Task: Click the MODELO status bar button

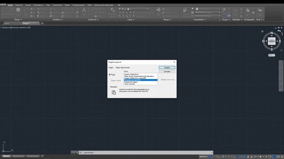Action: click(x=203, y=157)
